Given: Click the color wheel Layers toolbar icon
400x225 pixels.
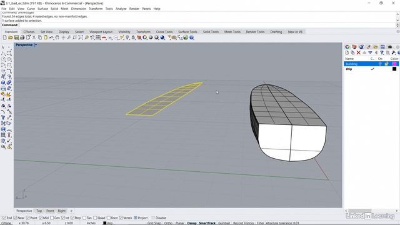Looking at the screenshot, I should 145,37.
